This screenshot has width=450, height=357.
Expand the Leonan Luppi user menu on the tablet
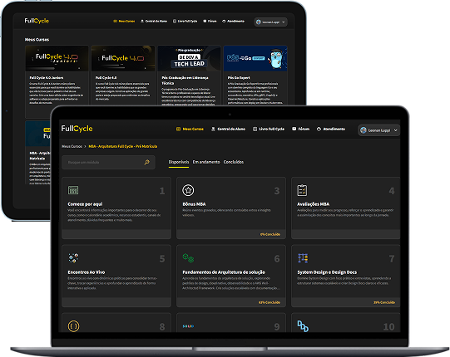click(x=270, y=22)
